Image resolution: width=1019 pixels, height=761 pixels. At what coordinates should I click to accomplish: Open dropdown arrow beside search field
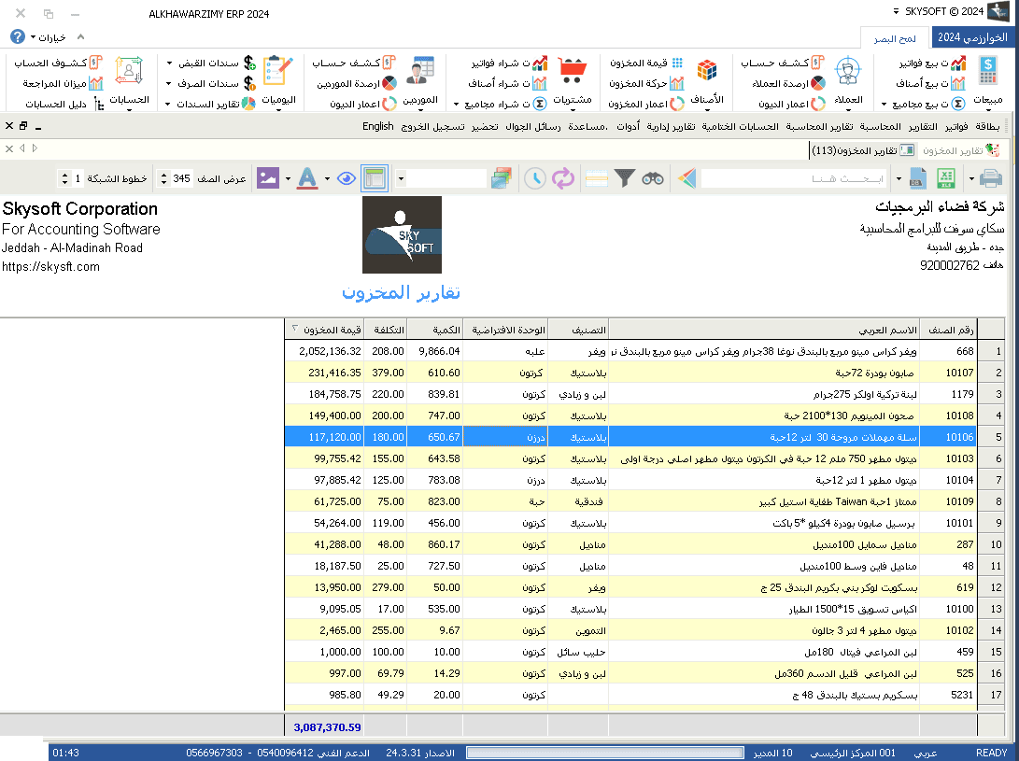click(x=899, y=178)
